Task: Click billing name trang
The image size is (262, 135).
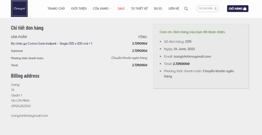Action: pyautogui.click(x=16, y=85)
